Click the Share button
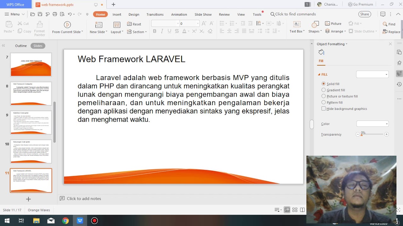The width and height of the screenshot is (403, 226). (x=365, y=14)
